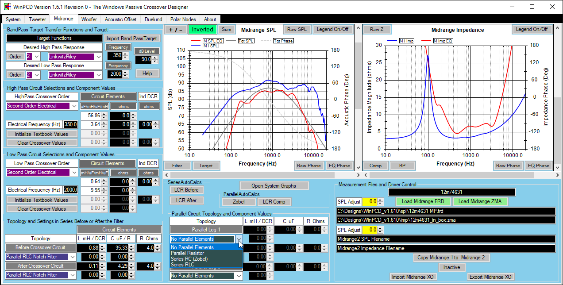Show the Raw Z impedance curve
Viewport: 563px width, 285px height.
pos(377,30)
